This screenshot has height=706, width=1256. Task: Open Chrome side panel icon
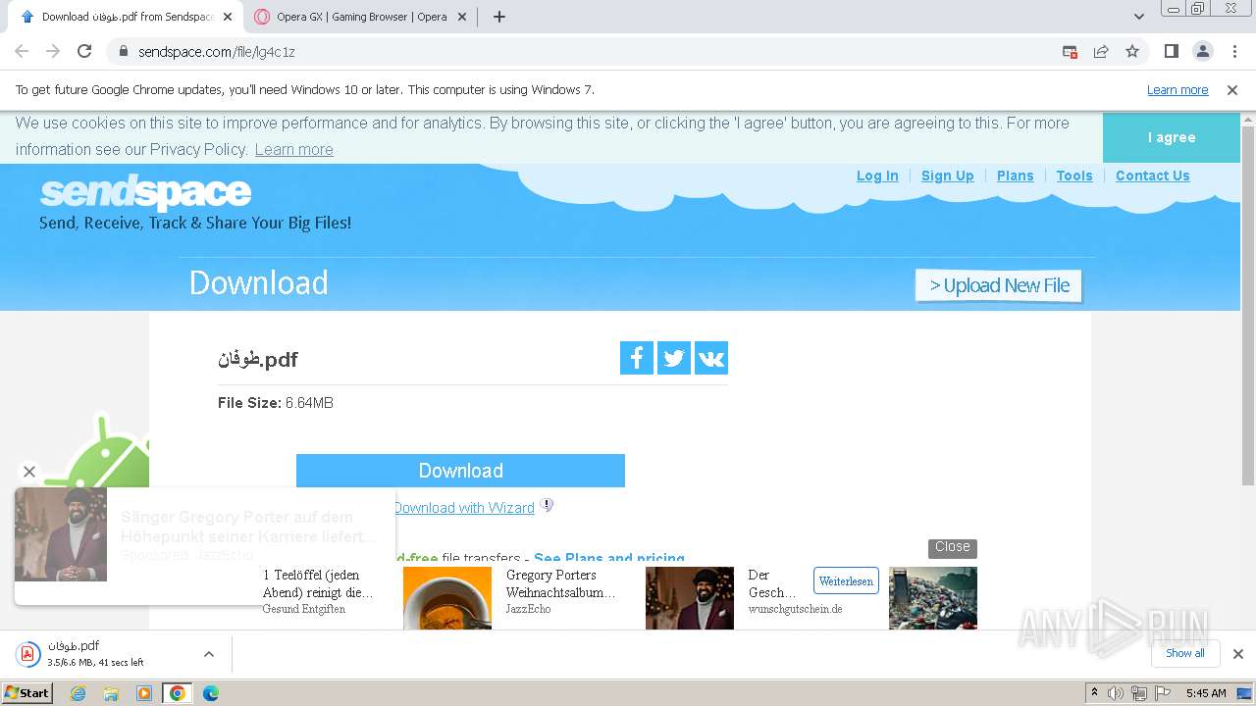coord(1171,51)
